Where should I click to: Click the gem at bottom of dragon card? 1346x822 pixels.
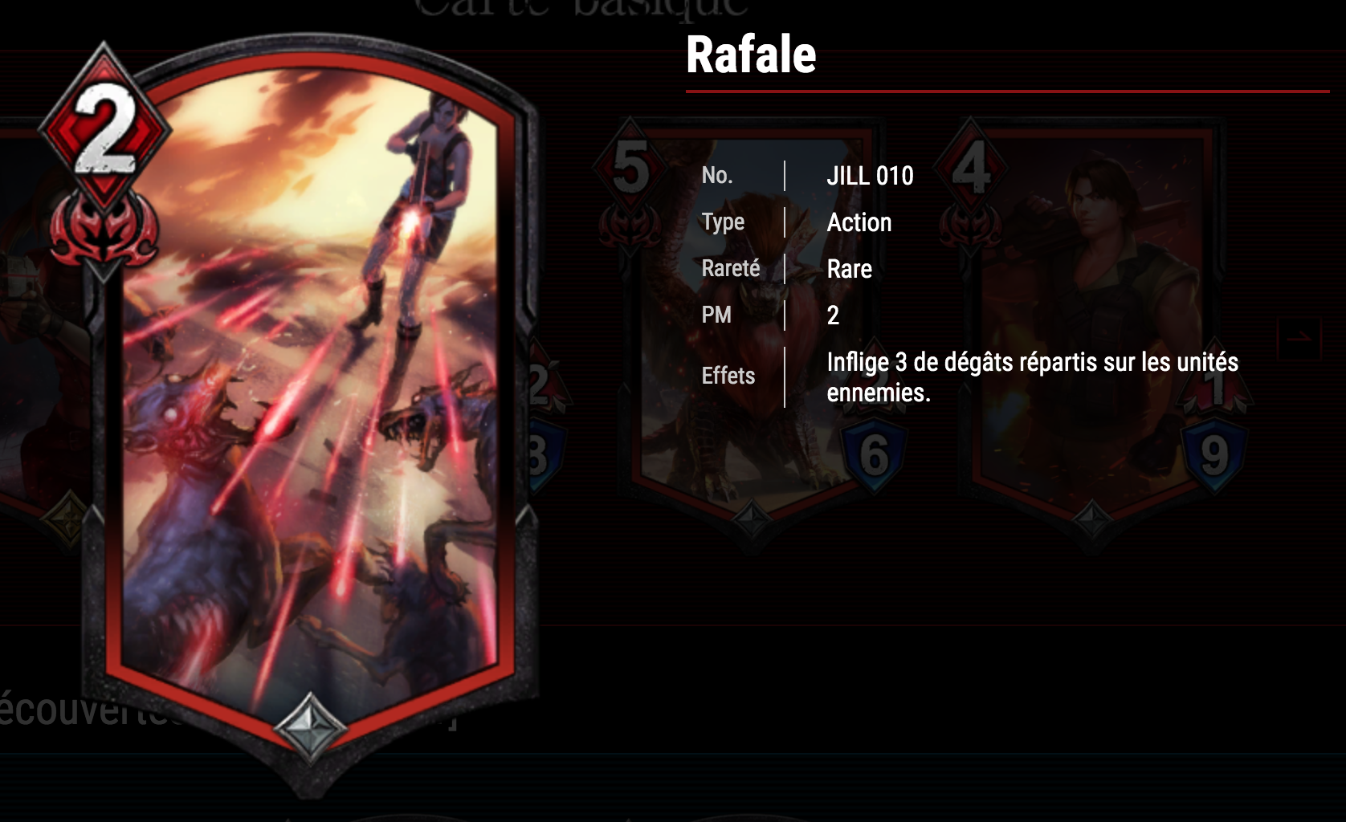(x=752, y=520)
